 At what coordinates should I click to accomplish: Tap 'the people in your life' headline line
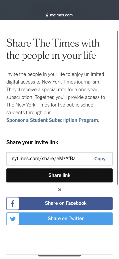pyautogui.click(x=51, y=55)
